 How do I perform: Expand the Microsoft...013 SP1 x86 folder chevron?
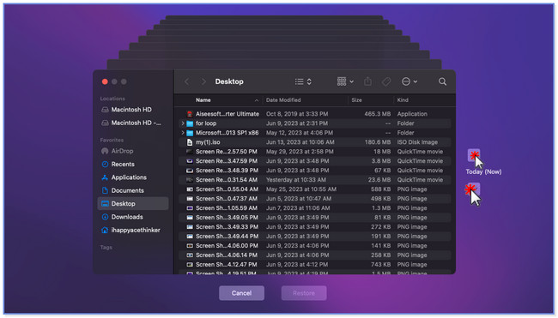183,133
